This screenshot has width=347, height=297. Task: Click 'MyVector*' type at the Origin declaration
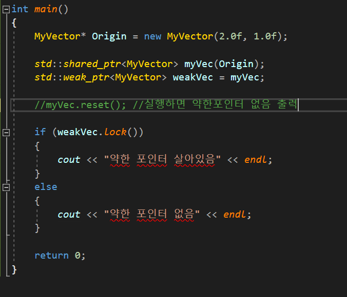(x=60, y=36)
